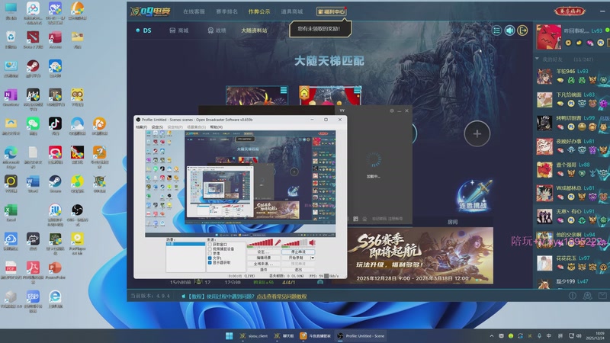Open the Windows Start button
Image resolution: width=610 pixels, height=343 pixels.
230,335
